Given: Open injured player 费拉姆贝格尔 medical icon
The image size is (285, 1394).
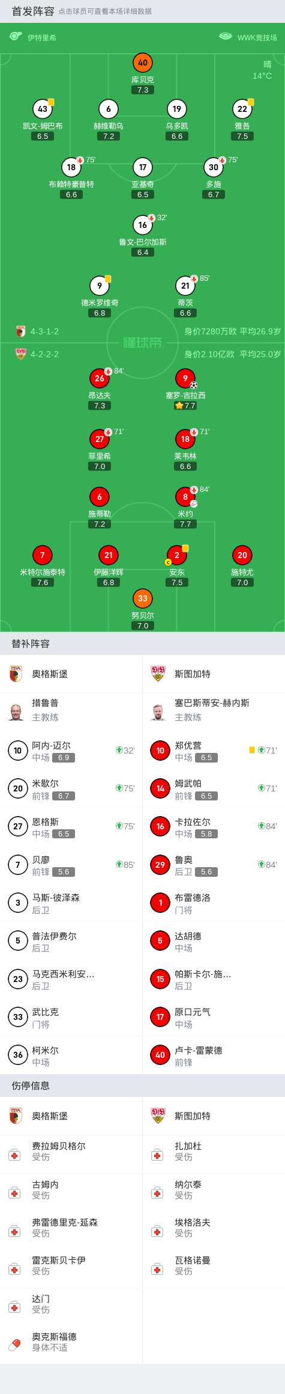Looking at the screenshot, I should 14,1155.
